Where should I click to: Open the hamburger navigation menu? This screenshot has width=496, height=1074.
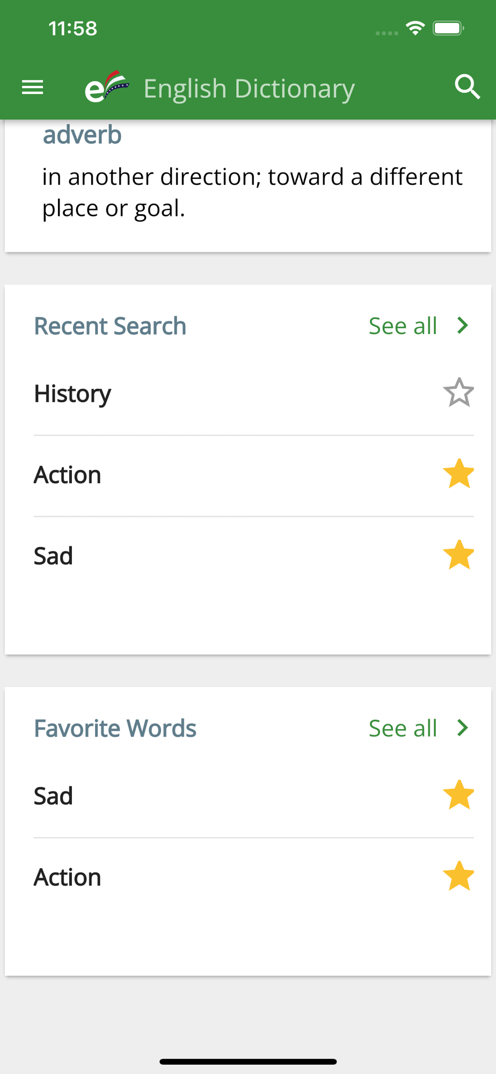32,87
